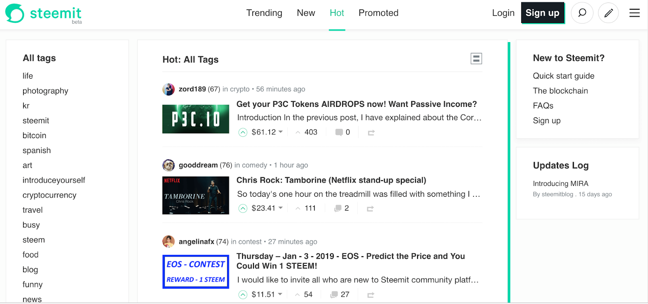Open gooddream's profile avatar
Screen dimensions: 648x304
[168, 165]
